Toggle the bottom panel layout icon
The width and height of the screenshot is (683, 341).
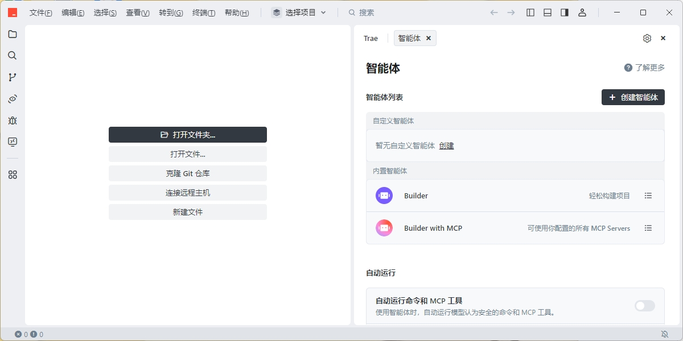point(548,13)
